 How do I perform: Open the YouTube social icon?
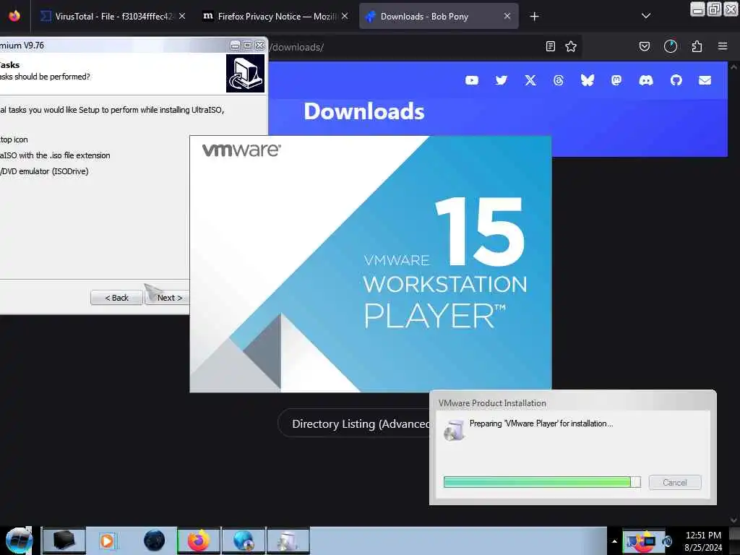(471, 80)
